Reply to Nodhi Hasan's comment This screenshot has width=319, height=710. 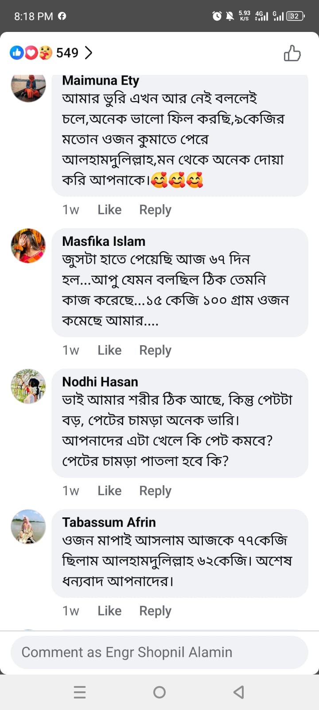(x=155, y=490)
